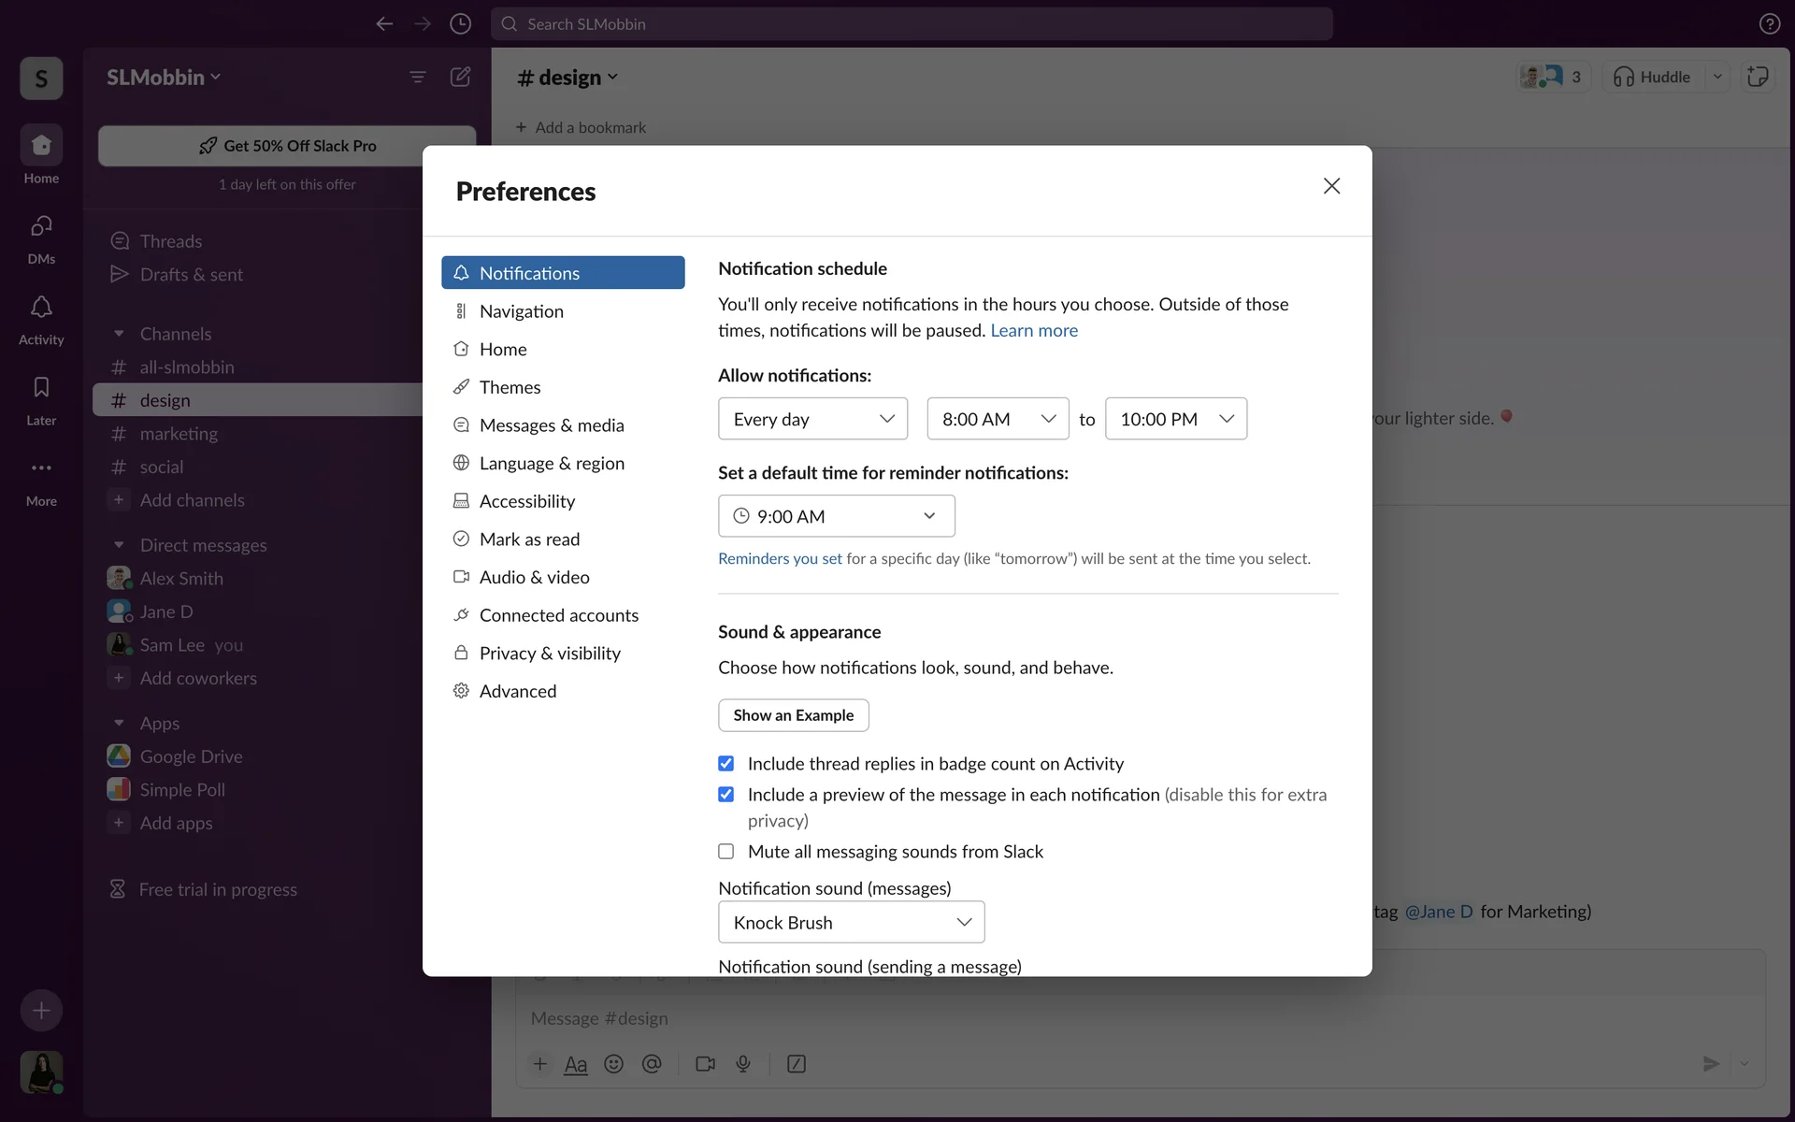Close the Preferences dialog
This screenshot has height=1122, width=1795.
click(1331, 186)
